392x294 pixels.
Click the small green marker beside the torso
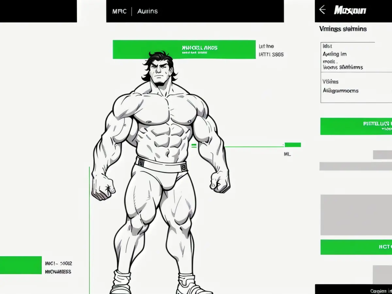(194, 146)
